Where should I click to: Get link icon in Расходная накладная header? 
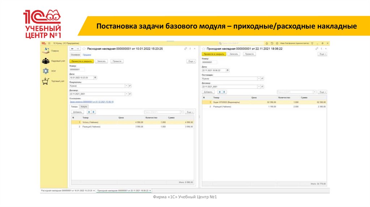tap(185, 49)
